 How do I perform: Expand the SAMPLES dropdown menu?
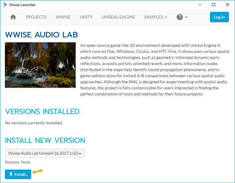(x=155, y=17)
